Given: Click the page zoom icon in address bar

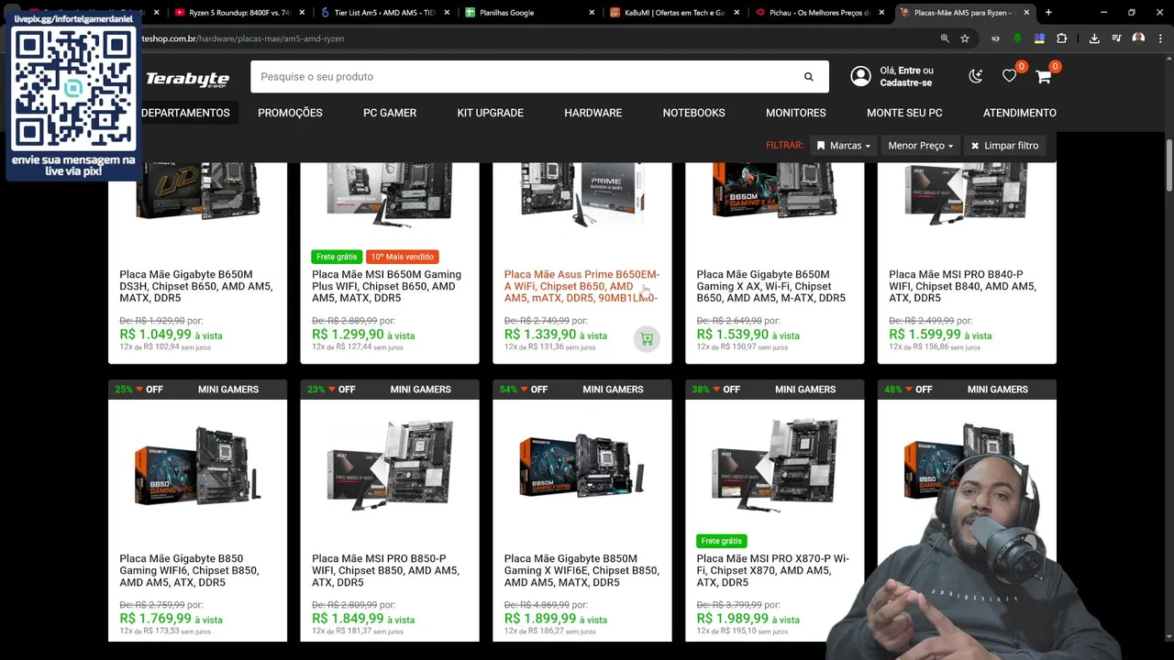Looking at the screenshot, I should click(x=945, y=38).
